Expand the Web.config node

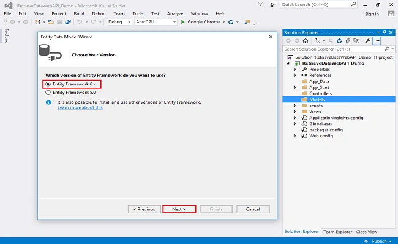[295, 136]
